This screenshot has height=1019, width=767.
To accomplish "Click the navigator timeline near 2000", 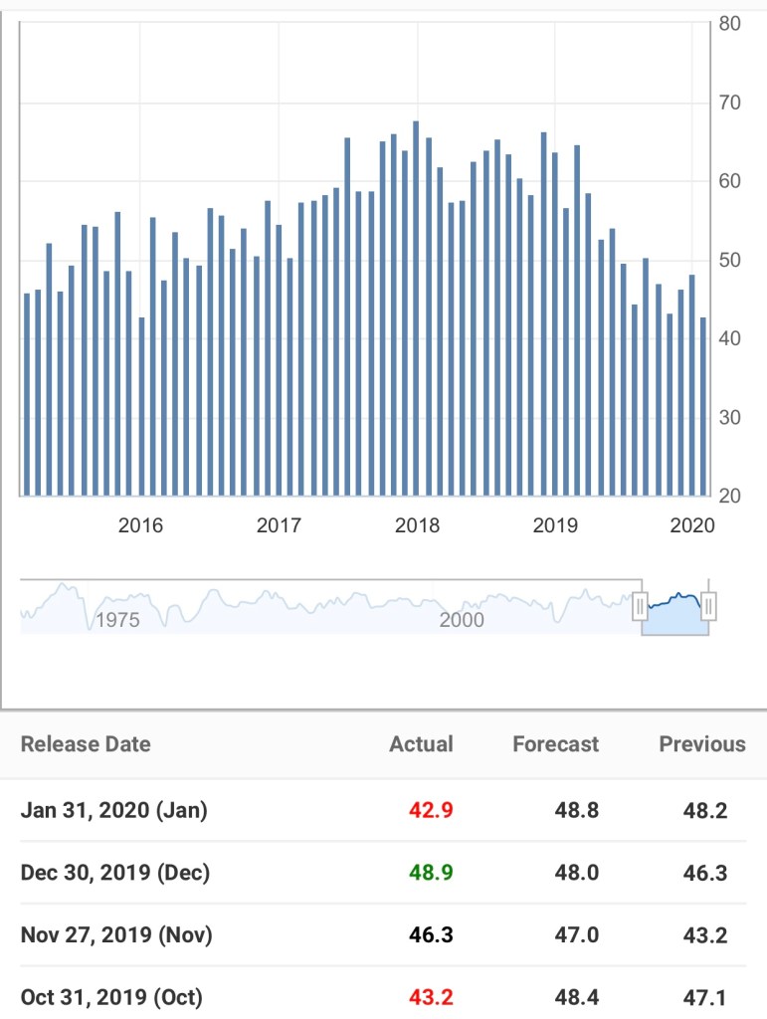I will tap(462, 620).
